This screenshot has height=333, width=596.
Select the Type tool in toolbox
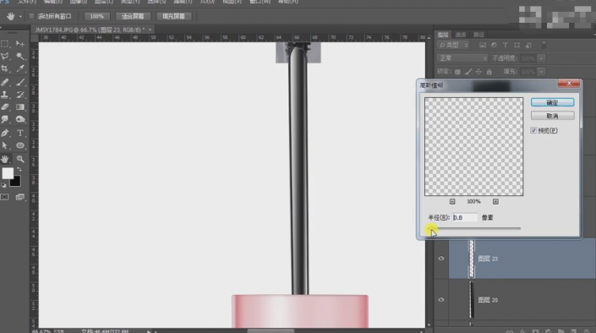coord(20,133)
